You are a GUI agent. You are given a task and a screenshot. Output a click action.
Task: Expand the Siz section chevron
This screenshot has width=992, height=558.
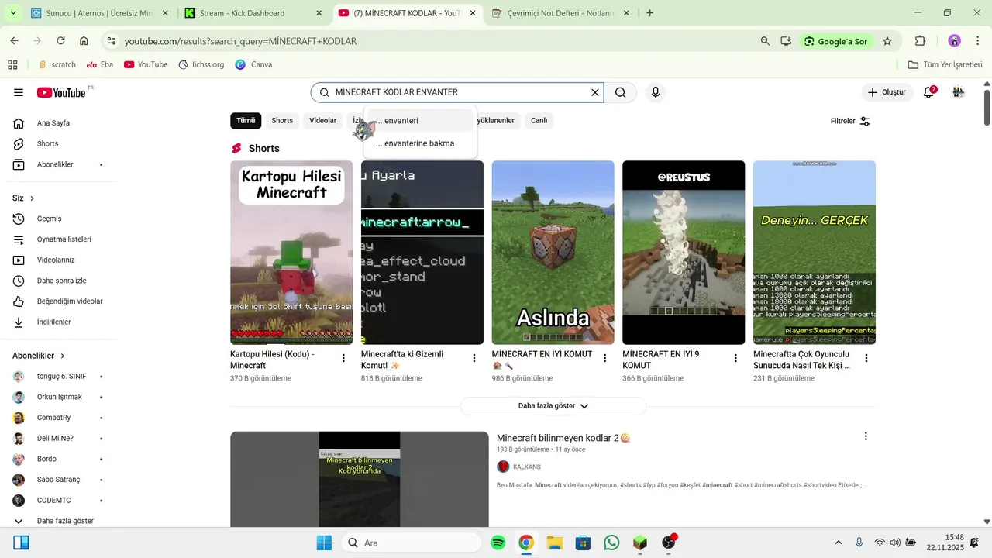tap(32, 198)
